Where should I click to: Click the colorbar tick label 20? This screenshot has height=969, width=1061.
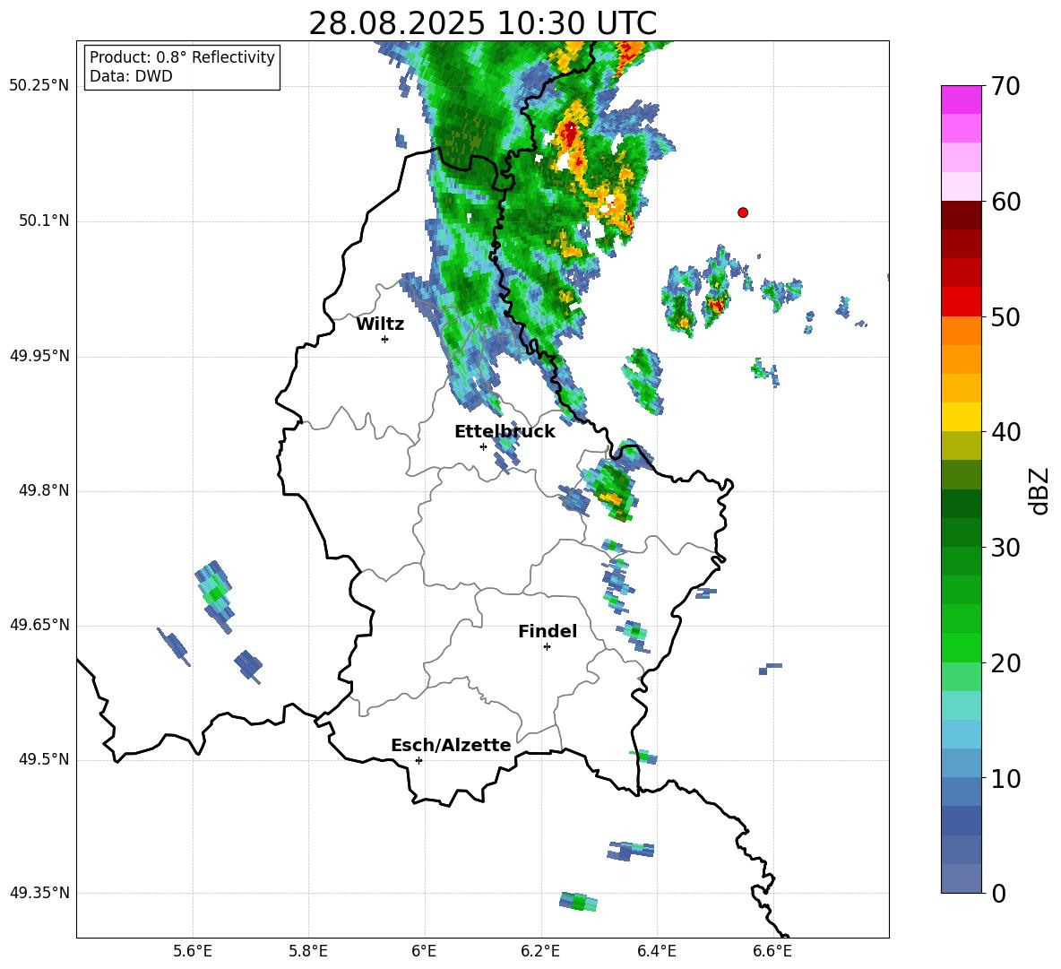pos(1005,664)
